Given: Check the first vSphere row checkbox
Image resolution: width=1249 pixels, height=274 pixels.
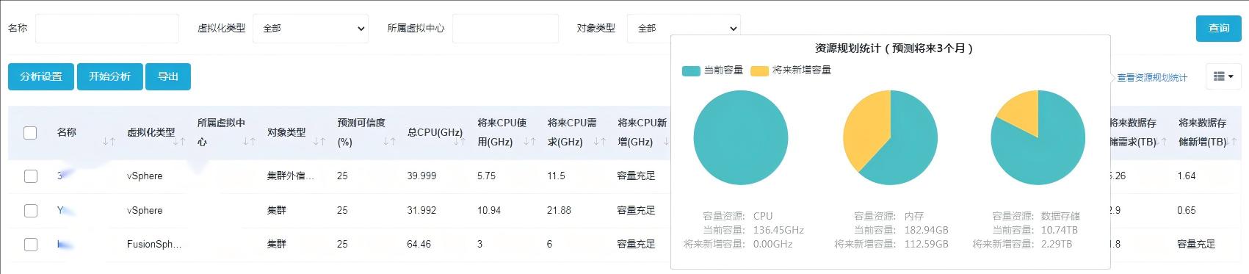Looking at the screenshot, I should pos(30,176).
